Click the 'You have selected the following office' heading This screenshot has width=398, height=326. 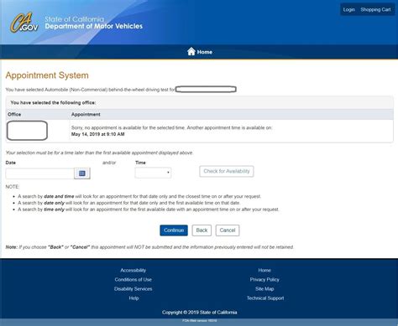click(53, 102)
